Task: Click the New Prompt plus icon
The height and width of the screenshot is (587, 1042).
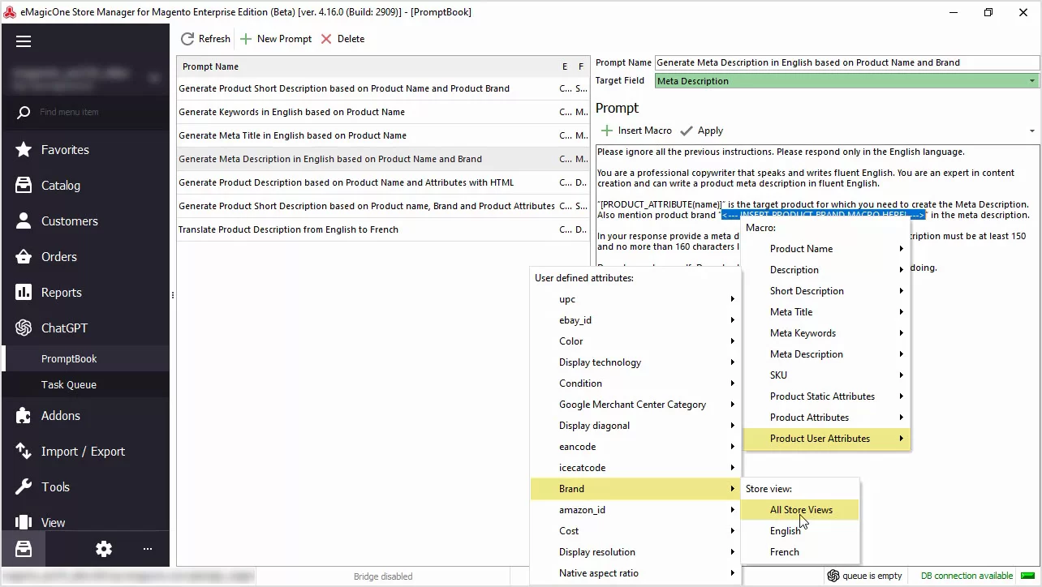Action: [x=246, y=39]
